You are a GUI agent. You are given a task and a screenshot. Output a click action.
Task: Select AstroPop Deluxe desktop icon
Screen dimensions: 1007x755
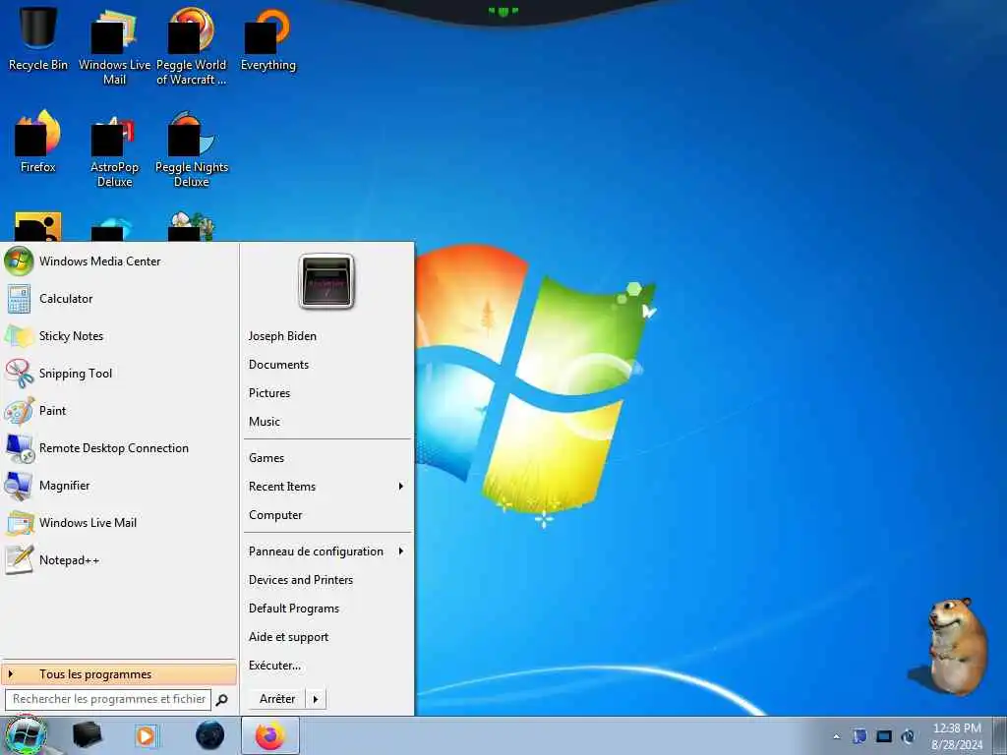point(114,149)
